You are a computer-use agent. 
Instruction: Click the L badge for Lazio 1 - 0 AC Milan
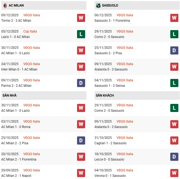coord(81,34)
